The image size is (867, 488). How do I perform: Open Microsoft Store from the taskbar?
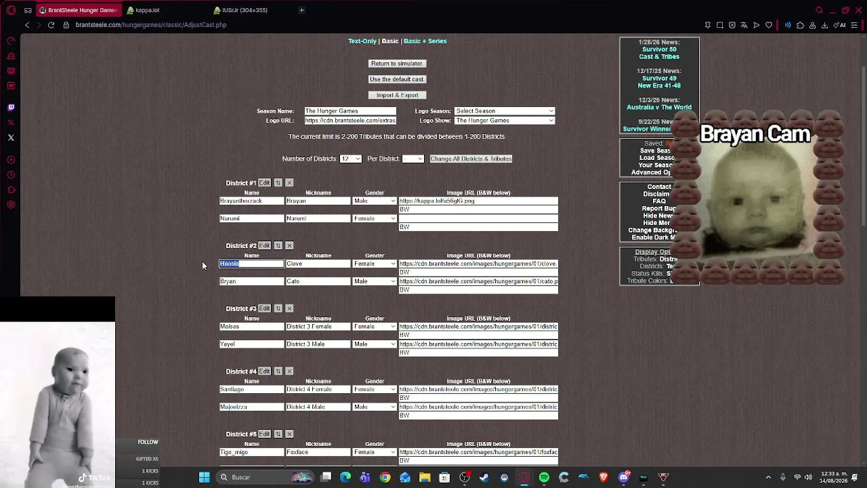coord(444,477)
